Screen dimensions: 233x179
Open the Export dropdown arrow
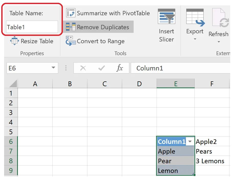click(x=195, y=39)
